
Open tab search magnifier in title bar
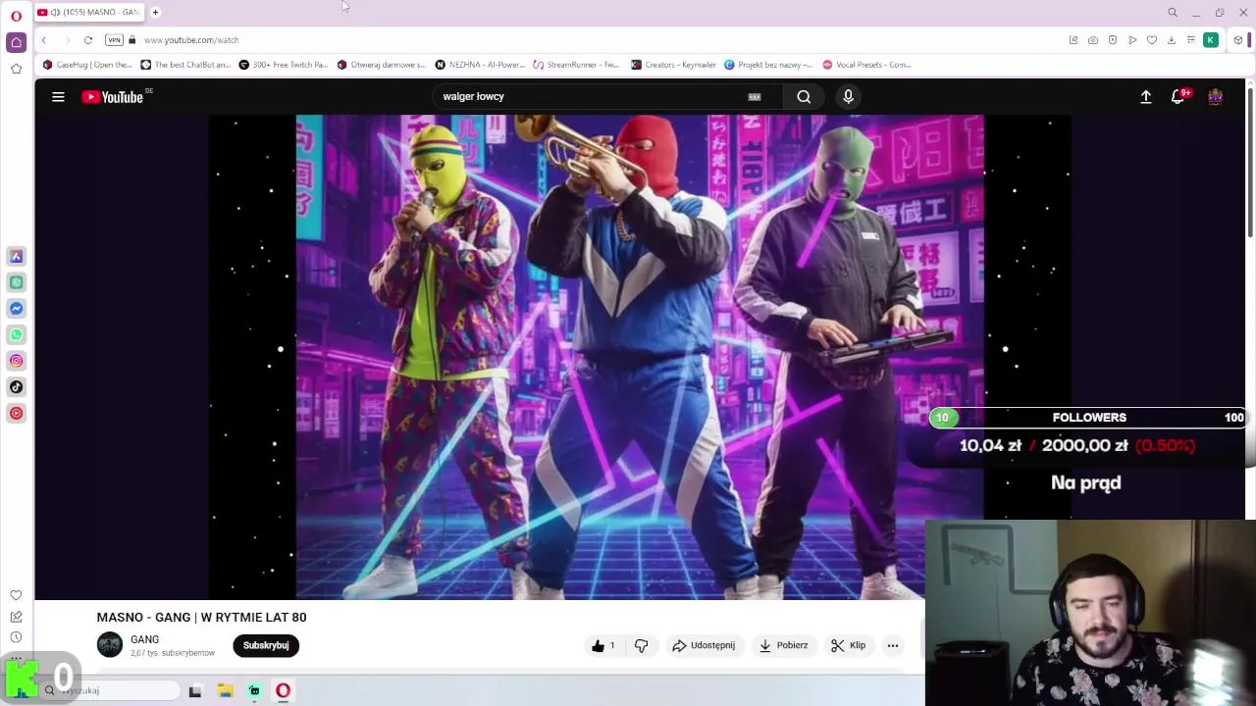coord(1172,13)
